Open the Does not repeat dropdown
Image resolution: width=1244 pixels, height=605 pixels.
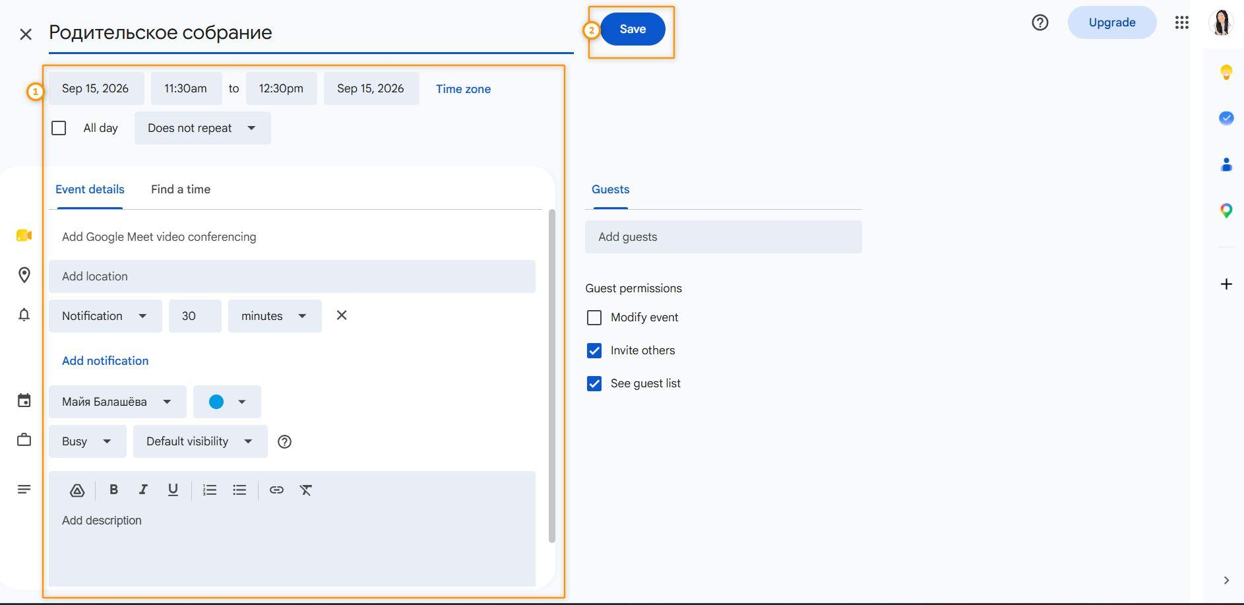[202, 128]
